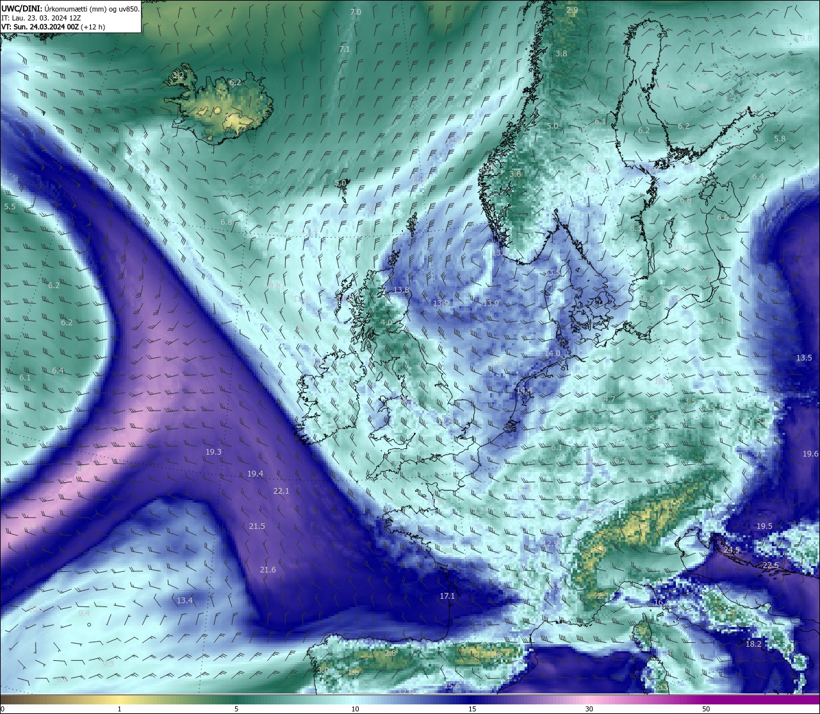Click the 6.2 value over Iceland
820x714 pixels.
click(234, 83)
